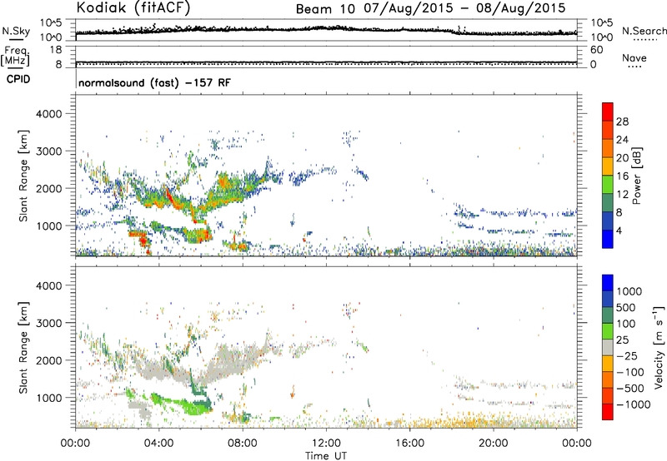Click the 04:00 time tick label
667x461 pixels.
(x=158, y=444)
